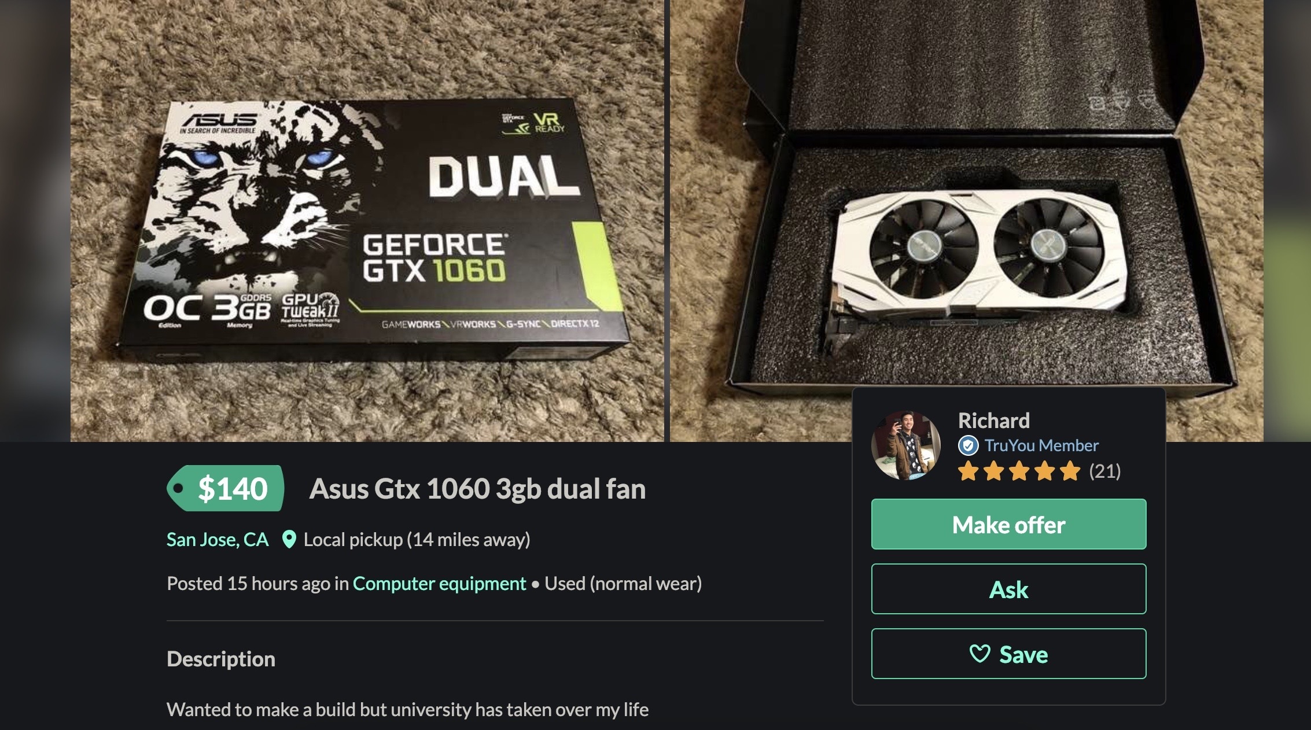1311x730 pixels.
Task: Click the last gold rating star
Action: pyautogui.click(x=1070, y=471)
